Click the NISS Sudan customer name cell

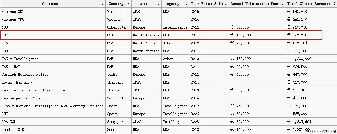click(x=52, y=106)
